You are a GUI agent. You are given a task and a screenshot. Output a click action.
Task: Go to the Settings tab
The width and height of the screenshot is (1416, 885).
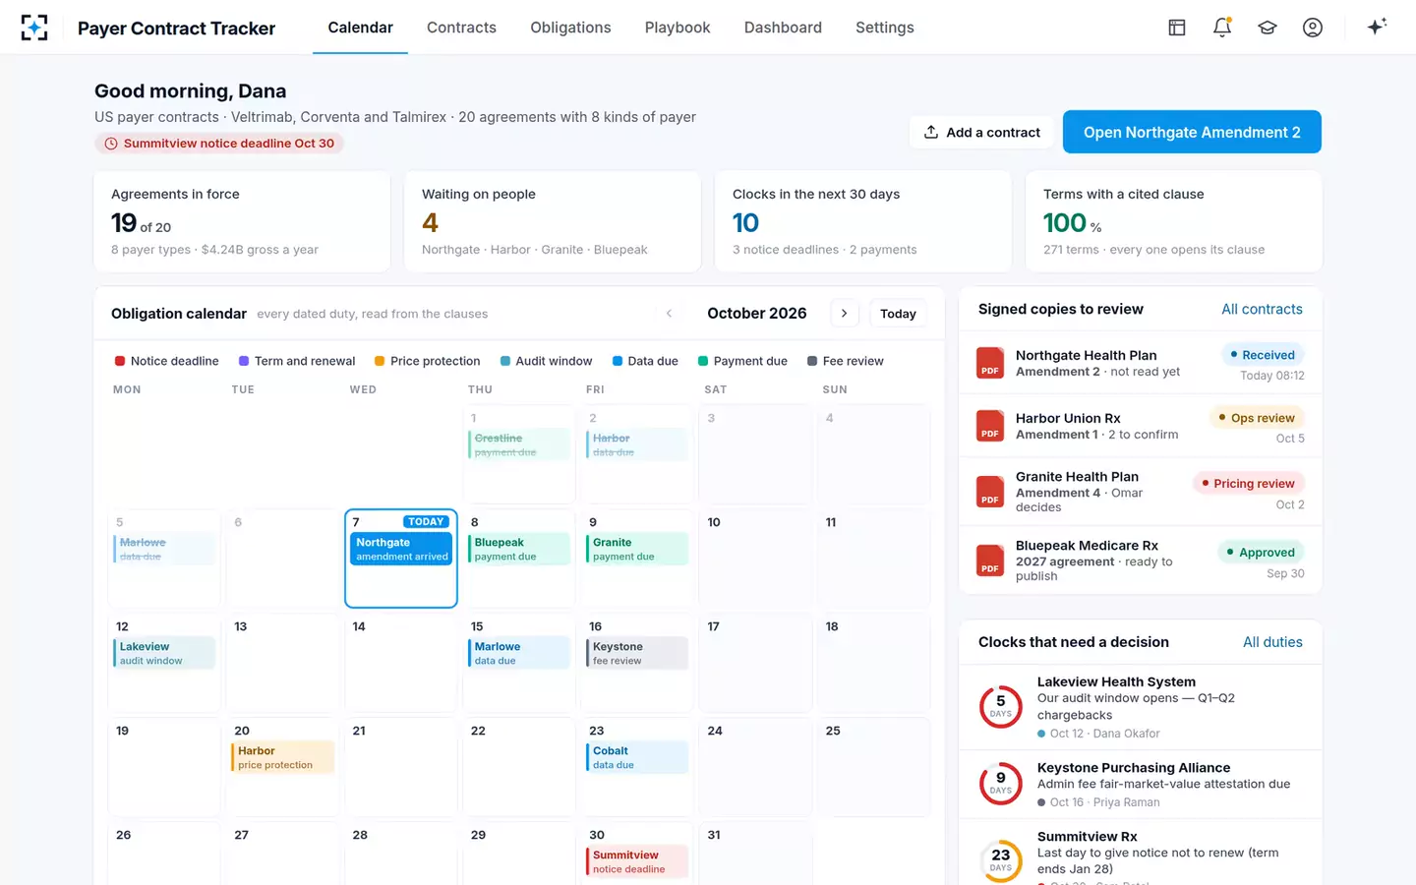885,28
